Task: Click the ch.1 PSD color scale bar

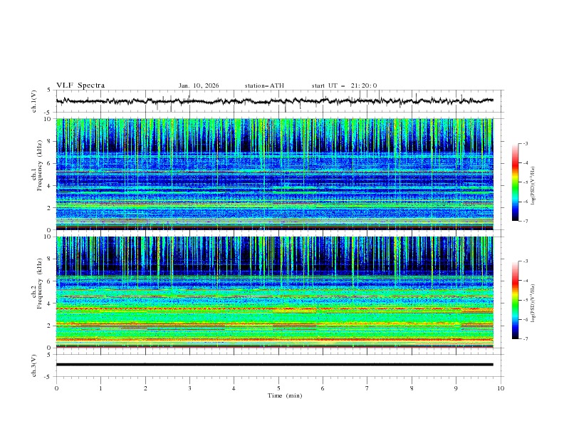Action: [516, 182]
